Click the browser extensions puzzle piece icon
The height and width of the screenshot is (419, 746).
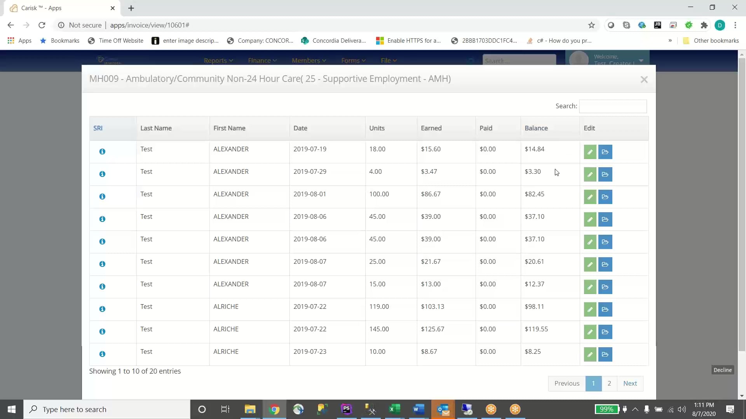pos(704,25)
